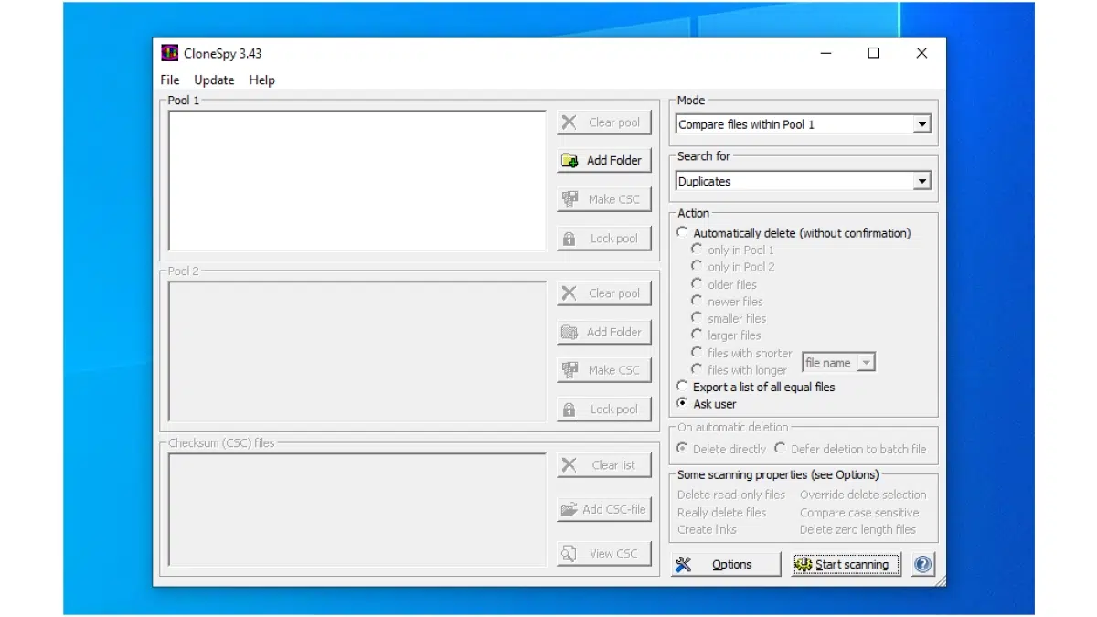Screen dimensions: 1097x617
Task: Choose the older files radio option
Action: coord(697,284)
